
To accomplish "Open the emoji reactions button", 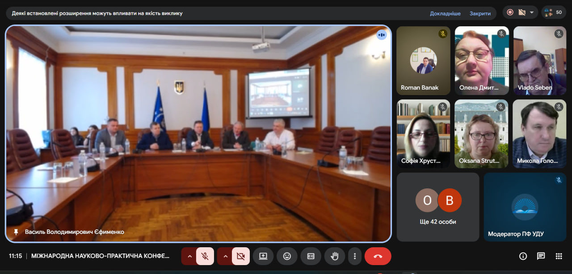I will point(287,256).
